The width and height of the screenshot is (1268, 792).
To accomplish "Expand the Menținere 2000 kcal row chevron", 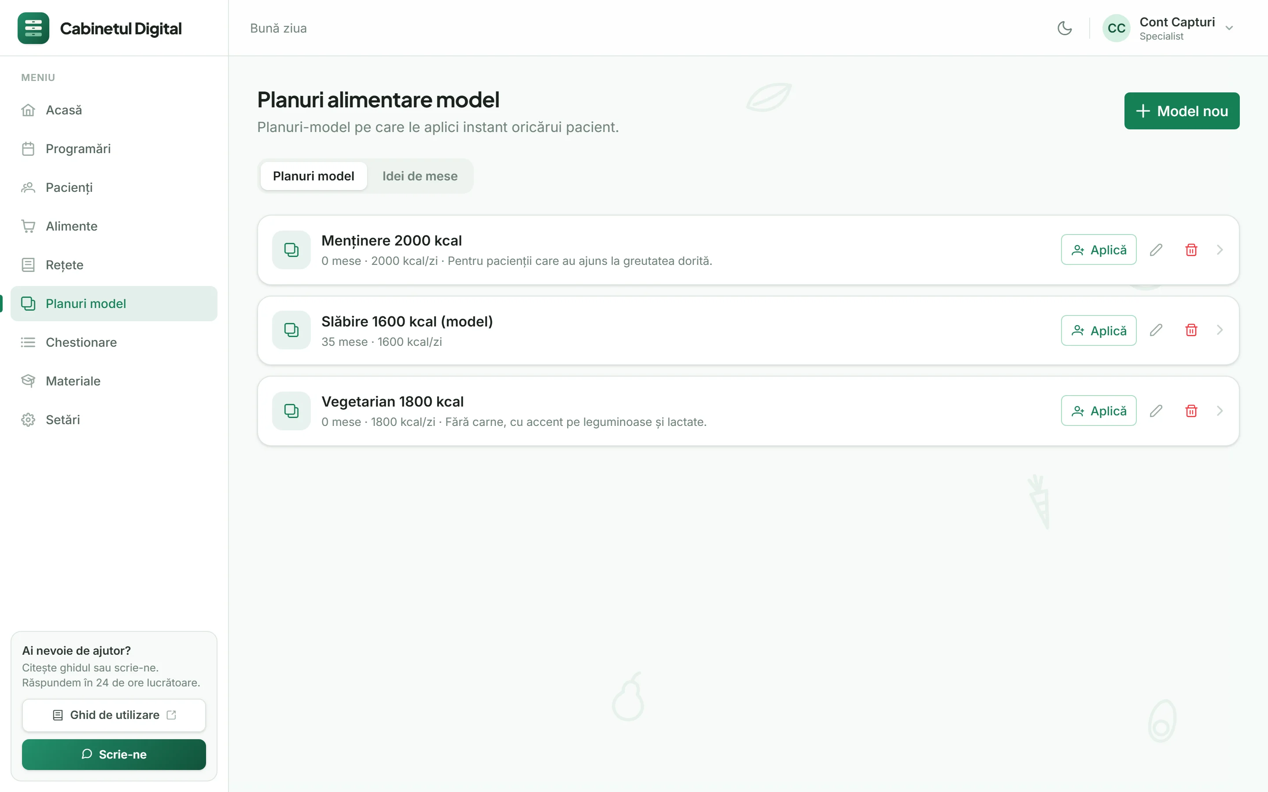I will (x=1220, y=250).
